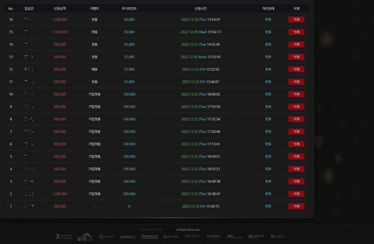
Task: Click the Nolimit City logo
Action: (x=192, y=237)
